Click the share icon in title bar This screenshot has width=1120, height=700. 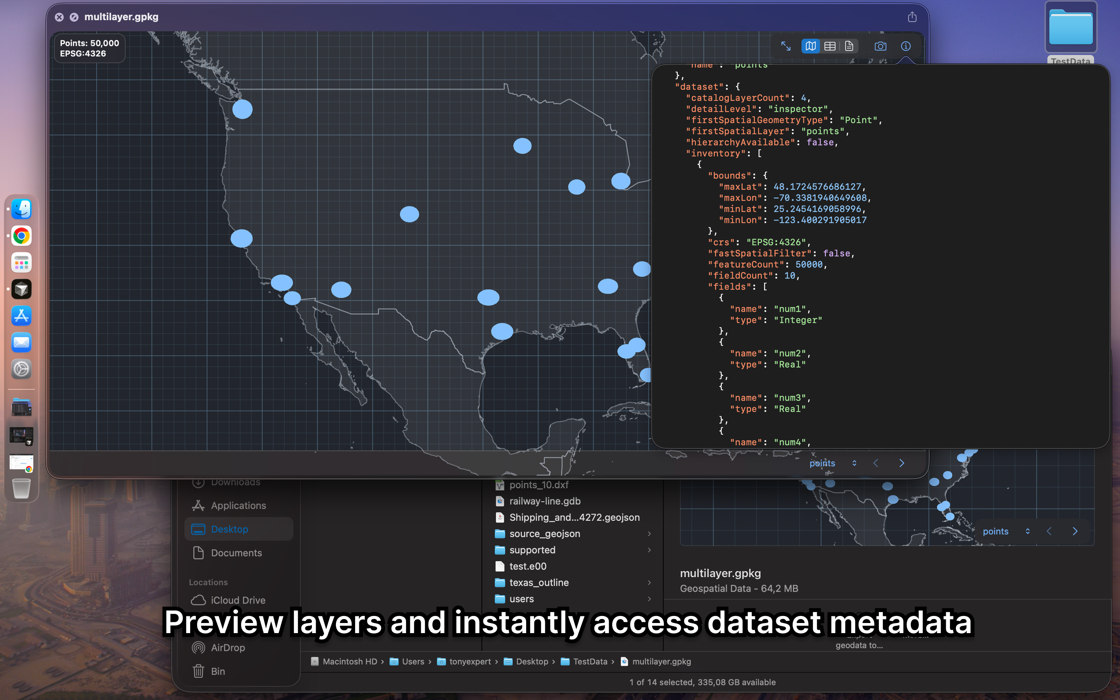coord(912,17)
